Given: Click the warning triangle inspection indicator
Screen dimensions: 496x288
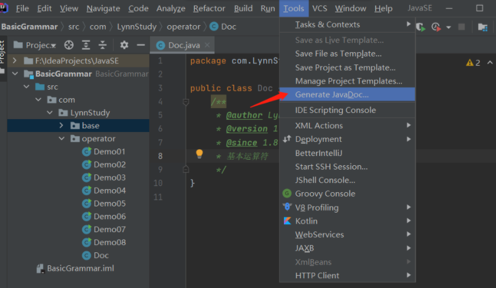Looking at the screenshot, I should [470, 63].
